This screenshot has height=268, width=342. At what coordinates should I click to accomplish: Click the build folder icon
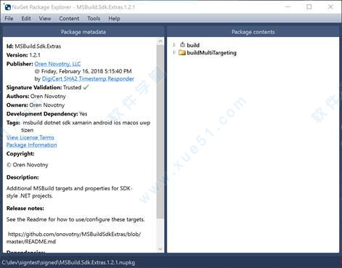point(182,45)
